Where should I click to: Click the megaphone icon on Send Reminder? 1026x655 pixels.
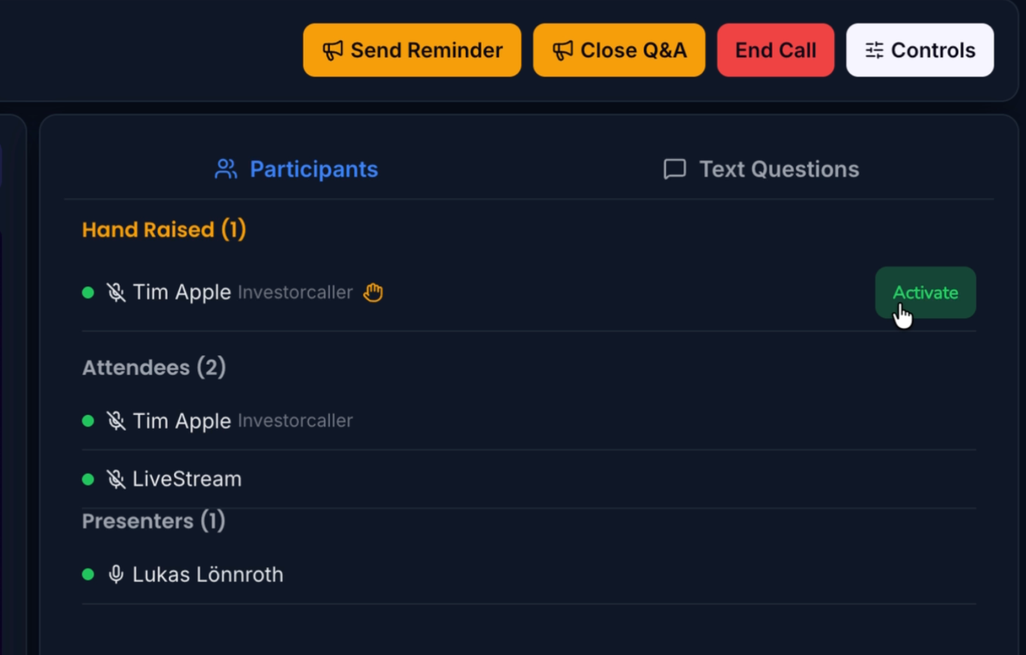tap(332, 50)
